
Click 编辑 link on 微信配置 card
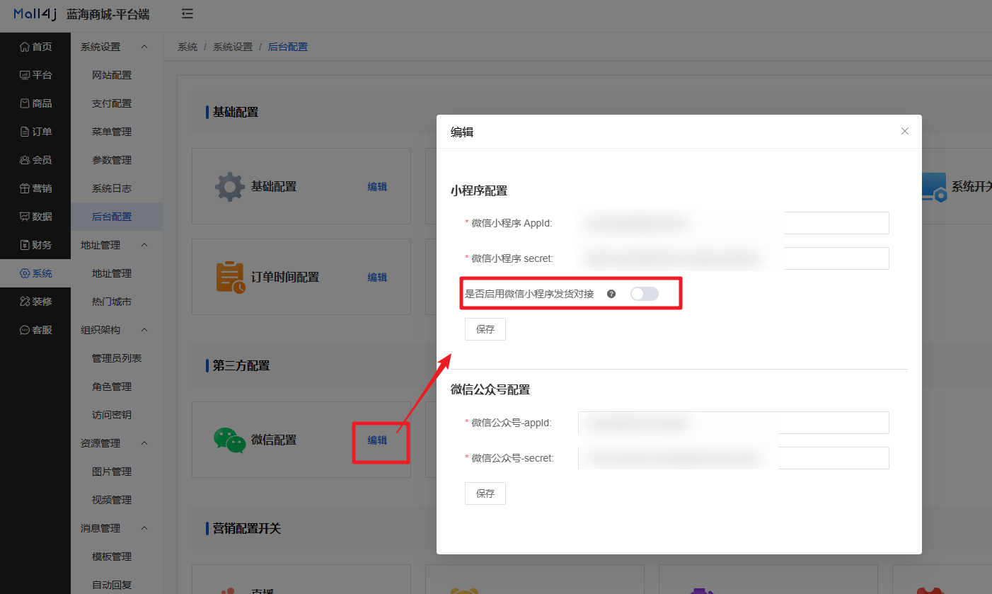(x=377, y=440)
